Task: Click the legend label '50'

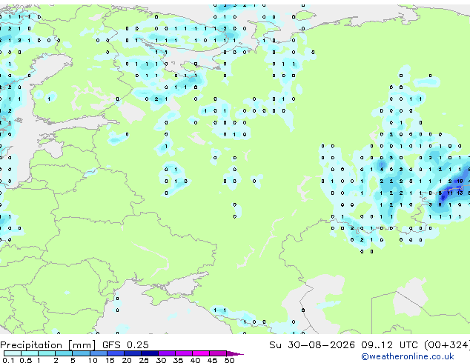Action: (x=229, y=360)
